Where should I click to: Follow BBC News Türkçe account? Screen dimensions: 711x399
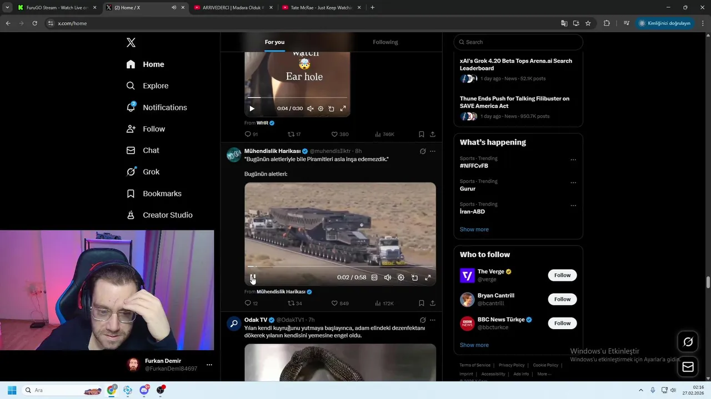[x=562, y=323]
